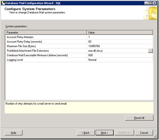The image size is (159, 140).
Task: Click the Database Mail wizard title bar icon
Action: (x=3, y=3)
